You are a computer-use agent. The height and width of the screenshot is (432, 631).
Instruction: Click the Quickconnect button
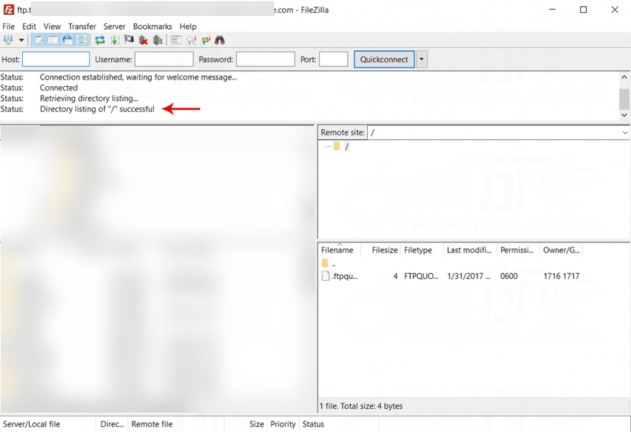(x=384, y=60)
